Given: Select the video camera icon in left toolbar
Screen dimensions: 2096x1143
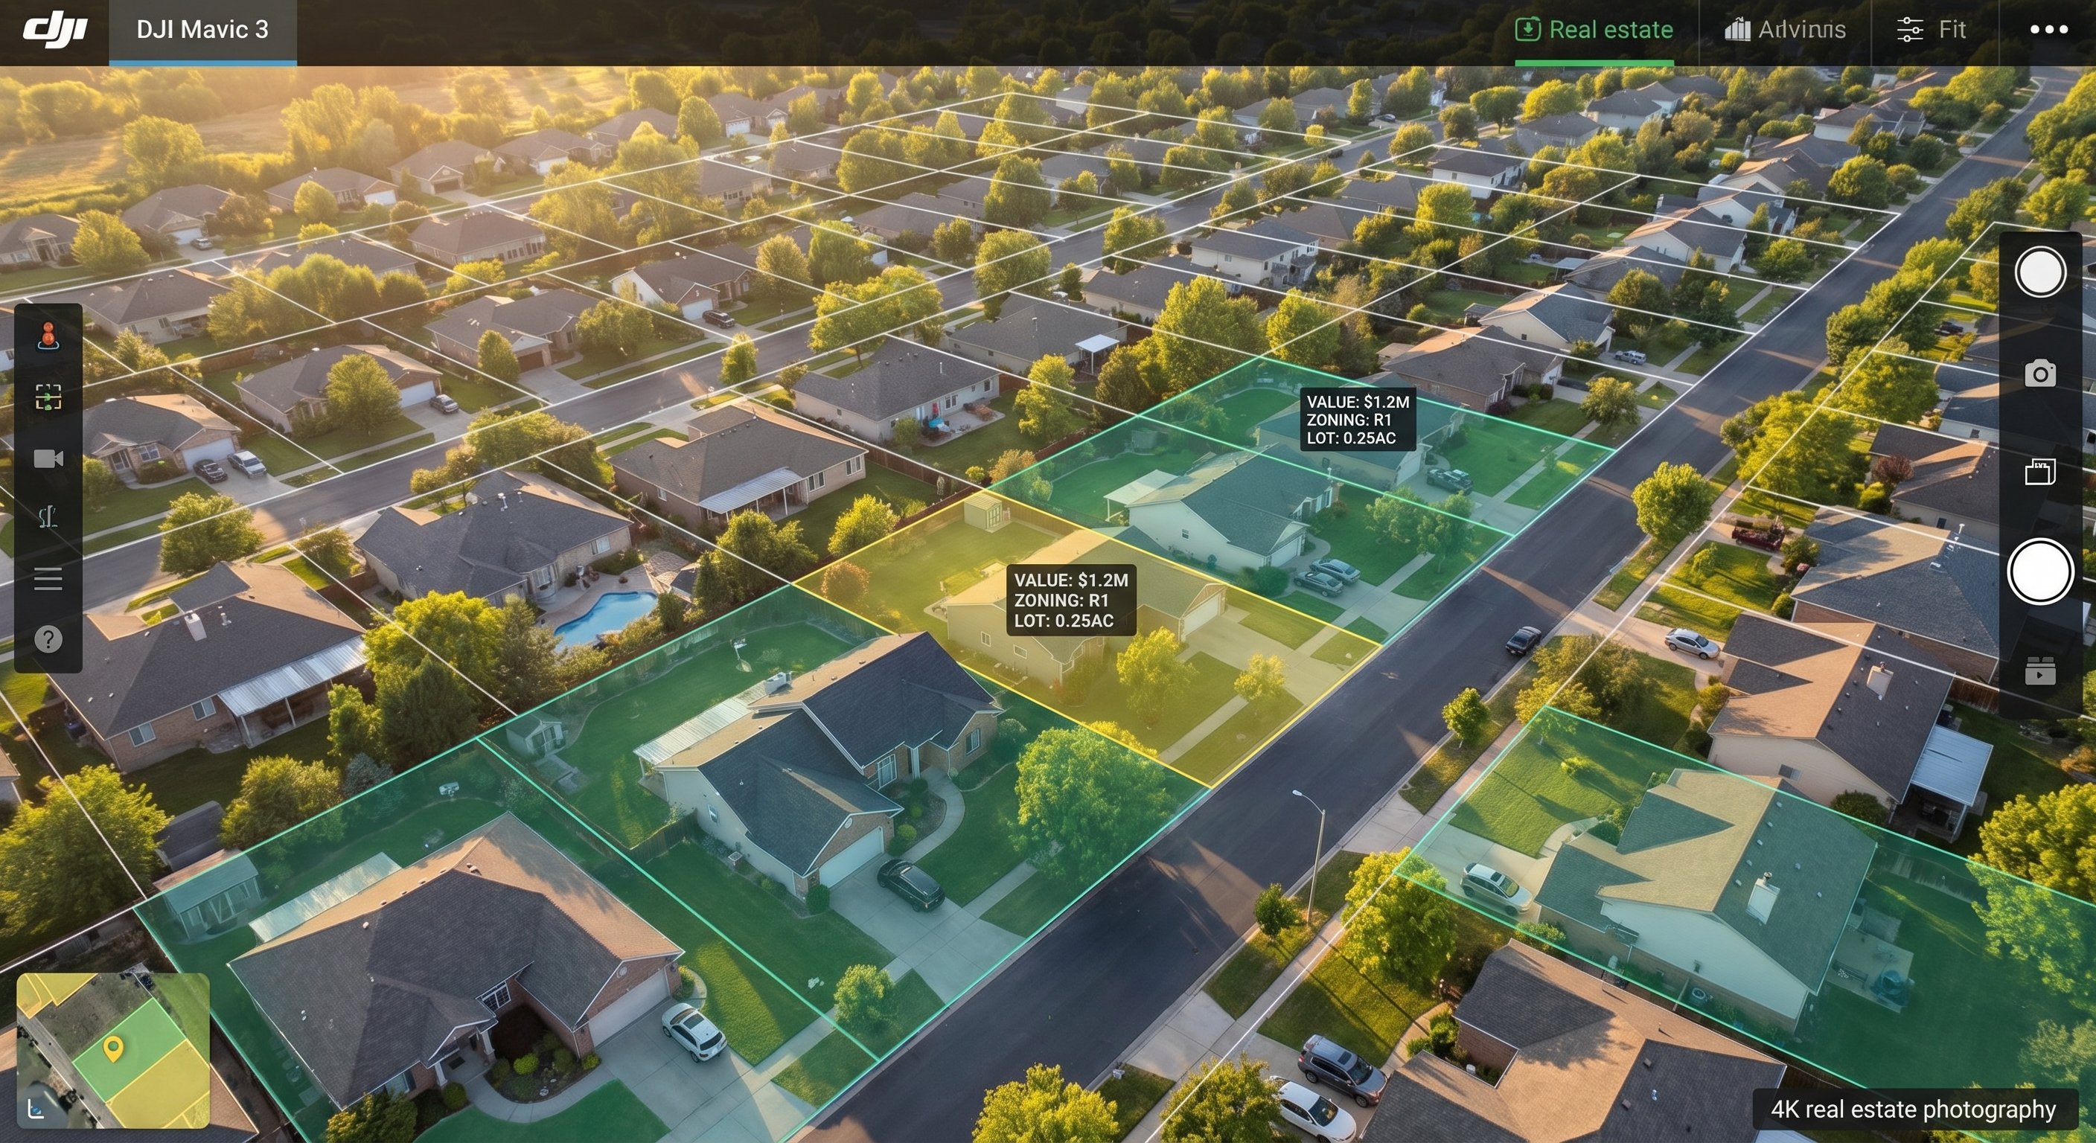Looking at the screenshot, I should (x=48, y=458).
